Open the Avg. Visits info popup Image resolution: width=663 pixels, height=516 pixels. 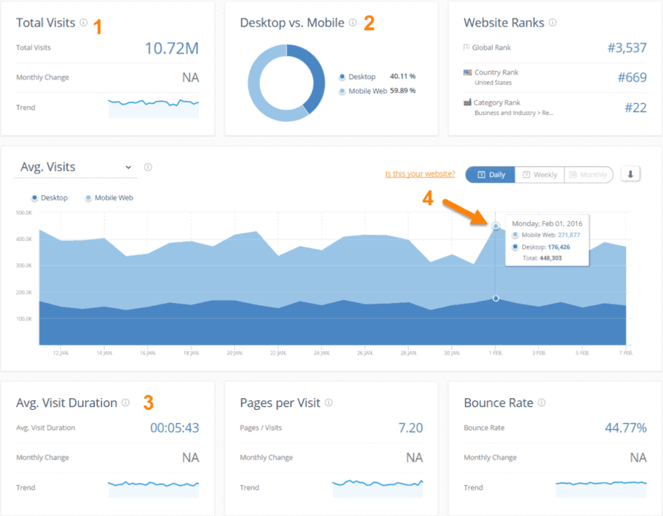[x=147, y=167]
